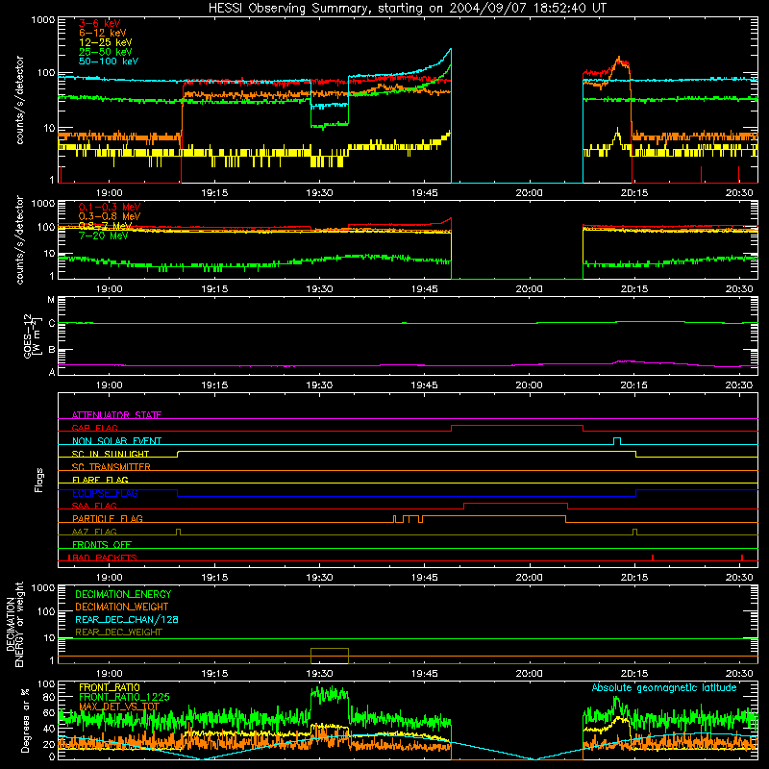
Task: Click the 19:00 tick under the top plot
Action: [x=110, y=193]
